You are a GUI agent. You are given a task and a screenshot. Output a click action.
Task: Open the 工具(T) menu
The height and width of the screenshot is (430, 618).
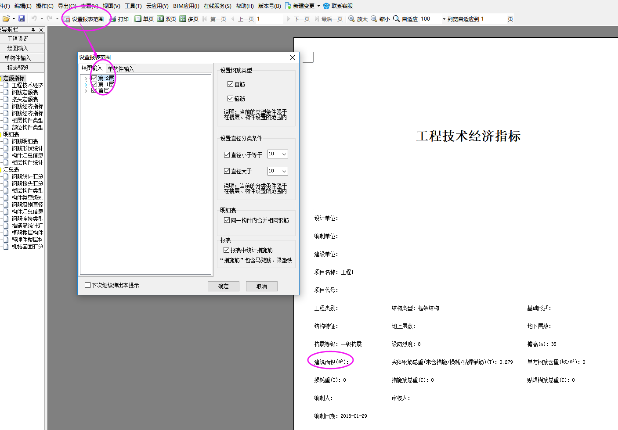tap(134, 6)
